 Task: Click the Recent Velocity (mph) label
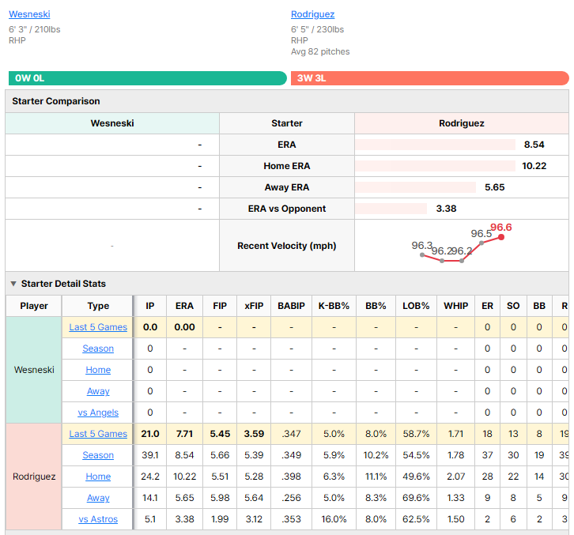click(287, 246)
